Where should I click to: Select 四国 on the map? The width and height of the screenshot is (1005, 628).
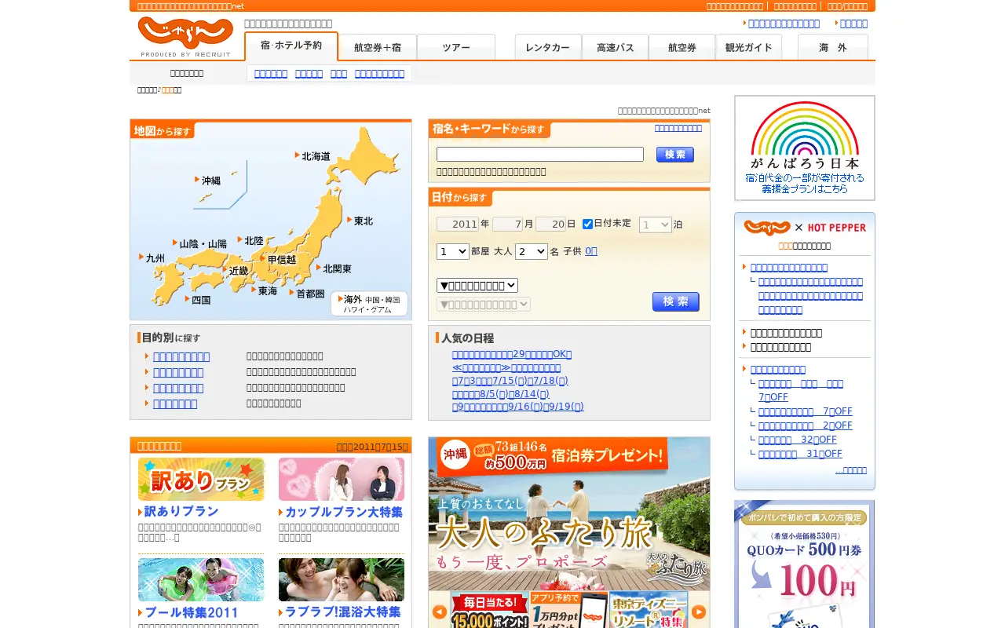tap(198, 300)
